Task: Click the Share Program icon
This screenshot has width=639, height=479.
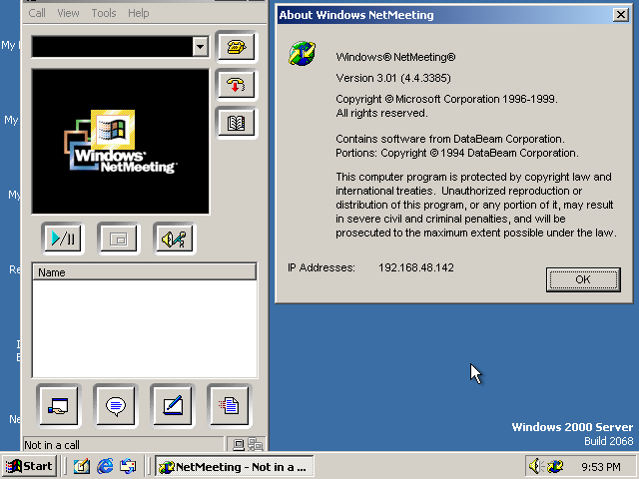Action: coord(58,406)
